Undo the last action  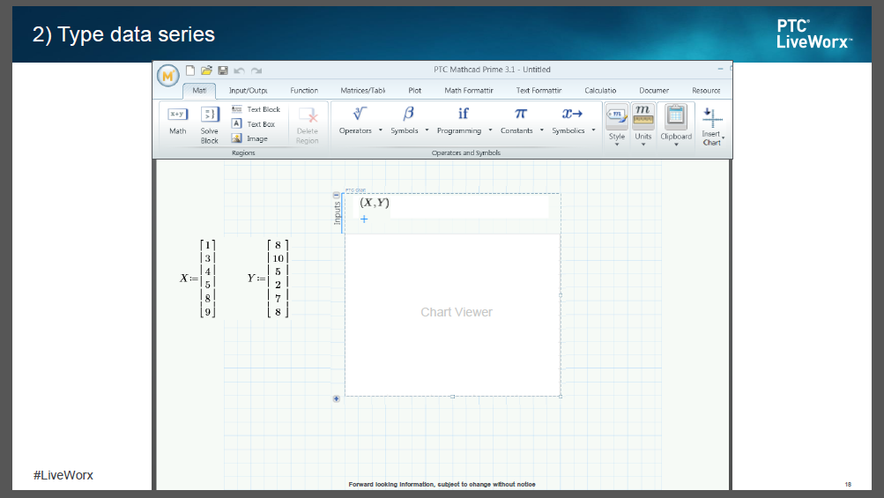click(239, 71)
